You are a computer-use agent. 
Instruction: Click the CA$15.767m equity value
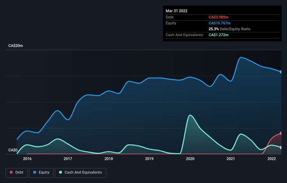click(x=220, y=23)
